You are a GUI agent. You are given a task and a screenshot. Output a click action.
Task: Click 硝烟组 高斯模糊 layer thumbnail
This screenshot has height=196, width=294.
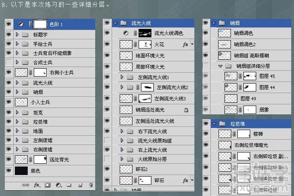(x=224, y=56)
